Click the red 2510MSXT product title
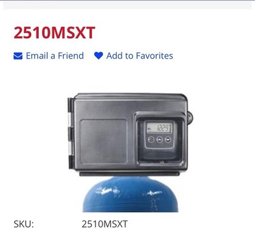Viewport: 255px width, 246px height. click(54, 33)
